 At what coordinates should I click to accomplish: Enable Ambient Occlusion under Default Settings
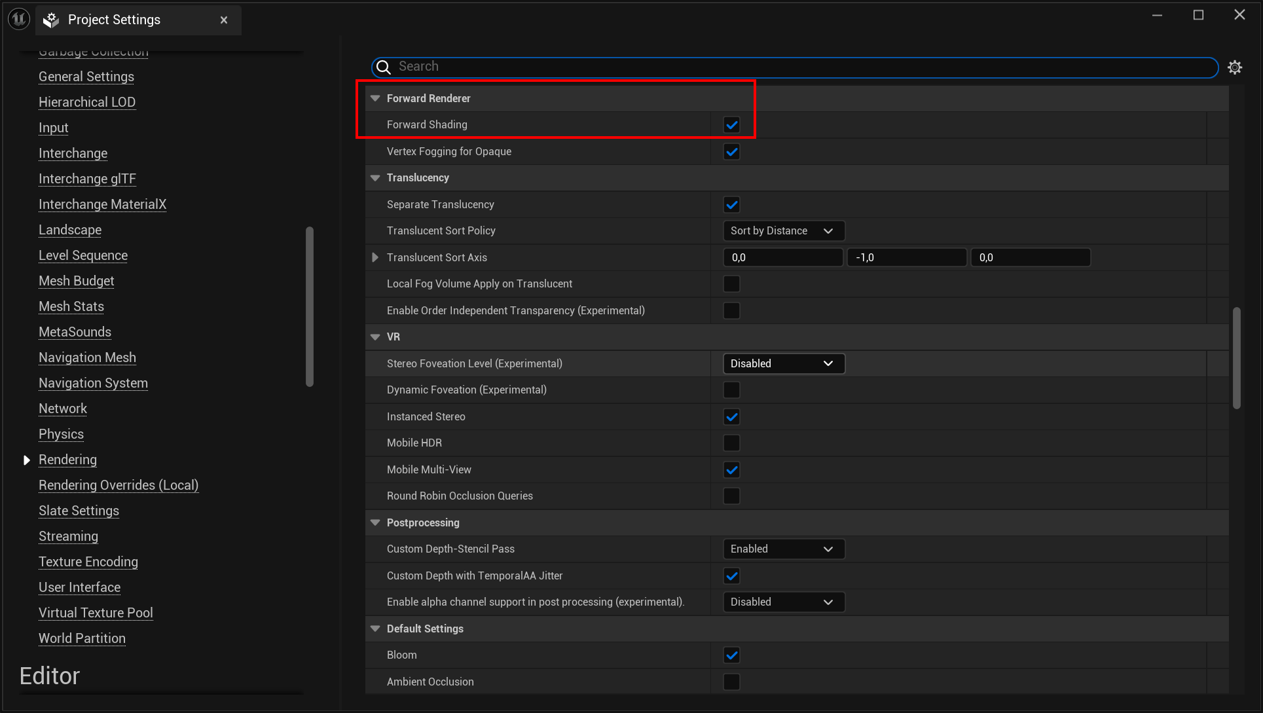(731, 681)
